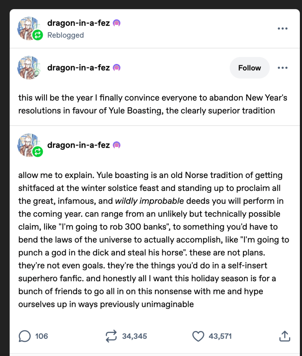Click badge beside third dragon-in-a-fez username
The height and width of the screenshot is (356, 302).
(x=116, y=145)
